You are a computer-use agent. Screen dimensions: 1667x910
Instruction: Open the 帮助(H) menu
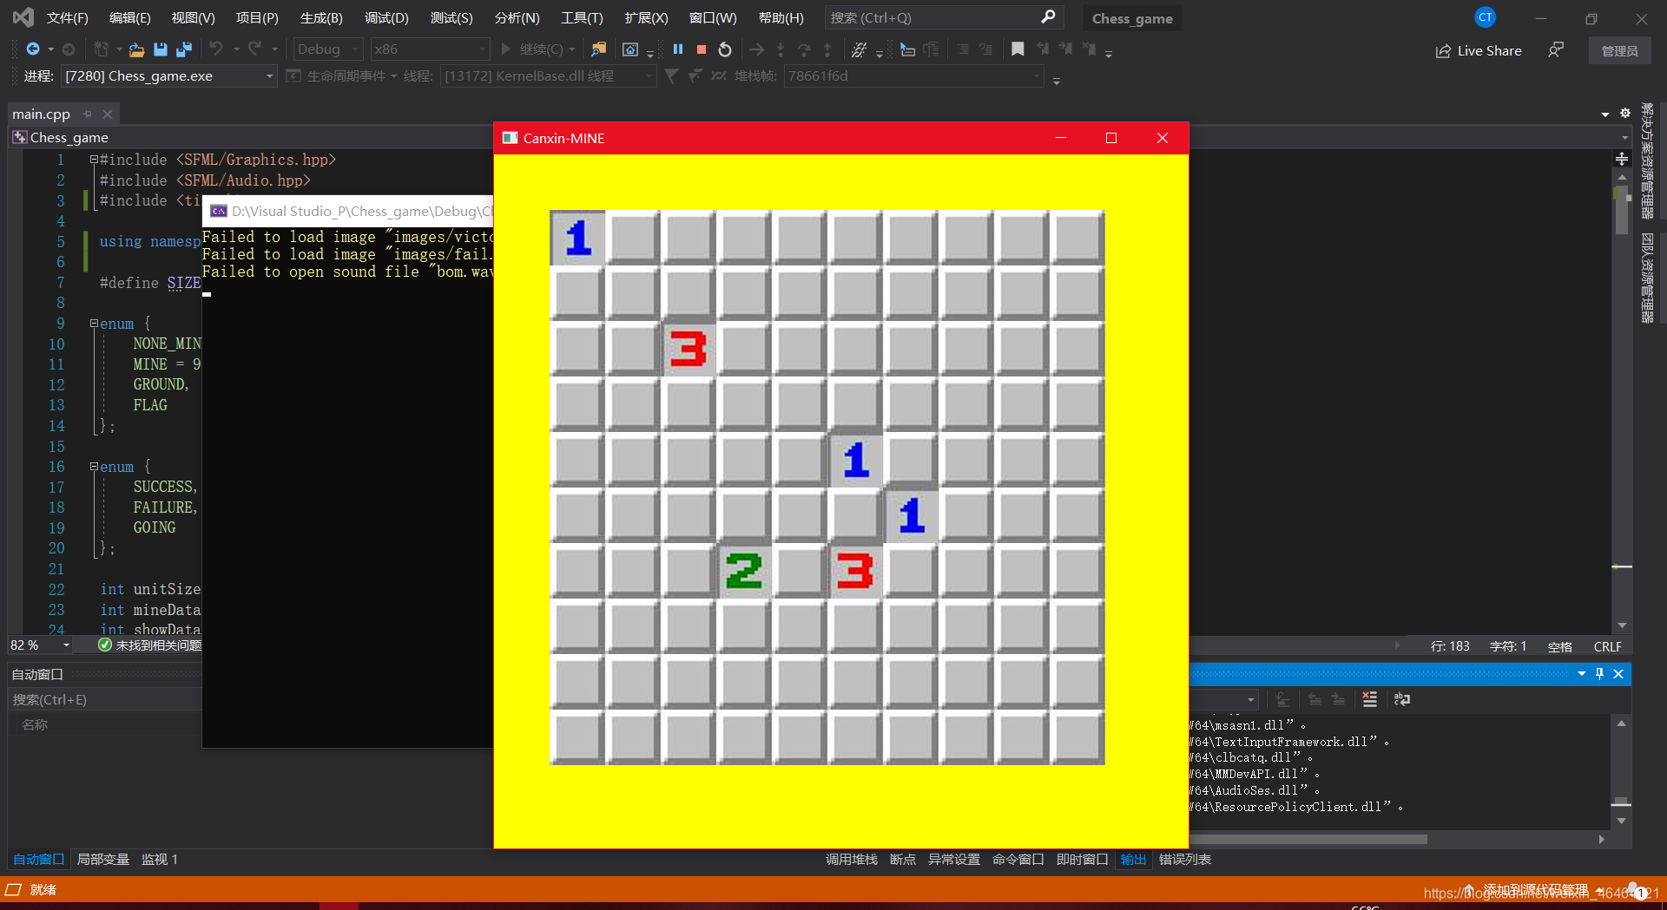781,18
